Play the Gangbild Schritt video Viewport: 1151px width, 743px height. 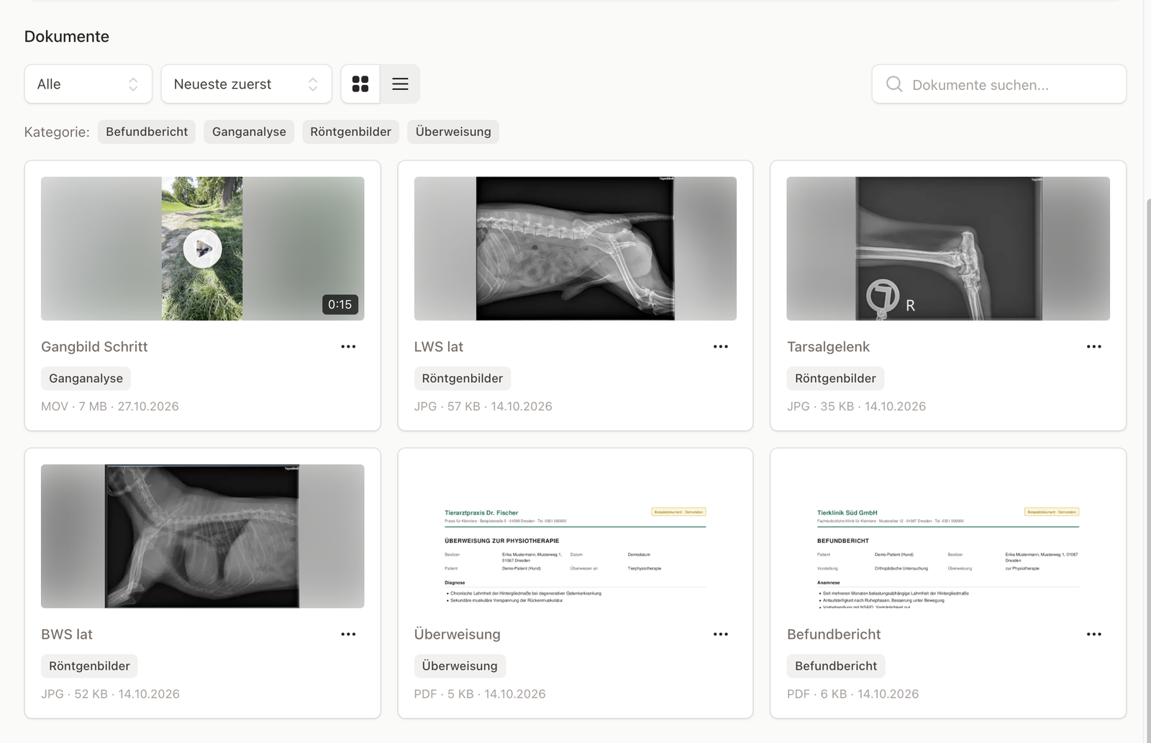pos(202,248)
